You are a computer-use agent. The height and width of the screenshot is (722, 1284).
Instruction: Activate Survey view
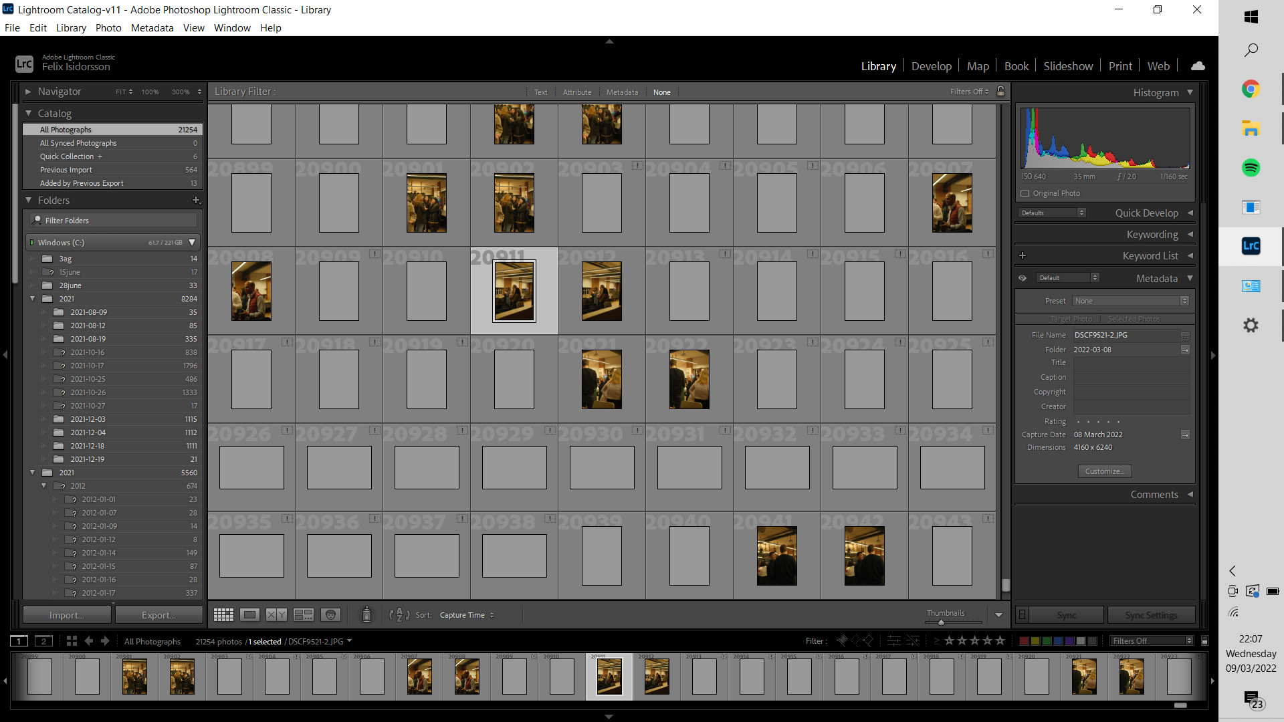(x=303, y=614)
